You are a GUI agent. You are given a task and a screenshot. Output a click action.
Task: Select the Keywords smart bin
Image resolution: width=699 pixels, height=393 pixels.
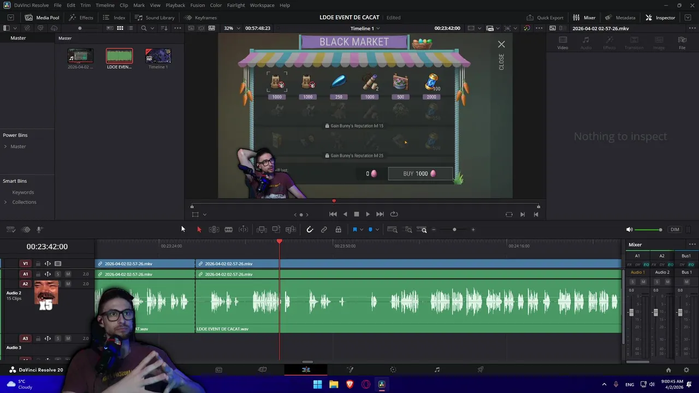click(x=23, y=192)
